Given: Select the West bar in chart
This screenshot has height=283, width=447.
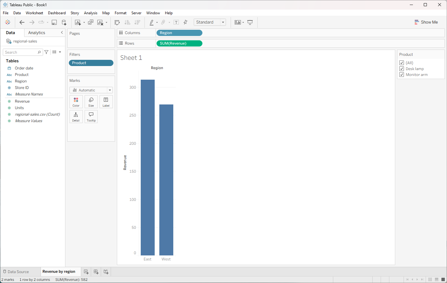Looking at the screenshot, I should point(166,180).
